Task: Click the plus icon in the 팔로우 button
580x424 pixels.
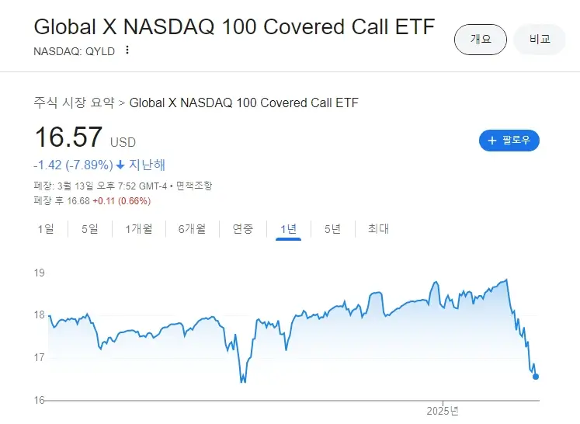Action: pyautogui.click(x=491, y=141)
